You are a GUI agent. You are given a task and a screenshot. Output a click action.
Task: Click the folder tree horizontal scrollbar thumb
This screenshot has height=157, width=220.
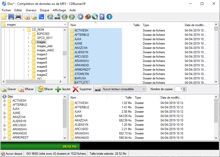point(26,81)
